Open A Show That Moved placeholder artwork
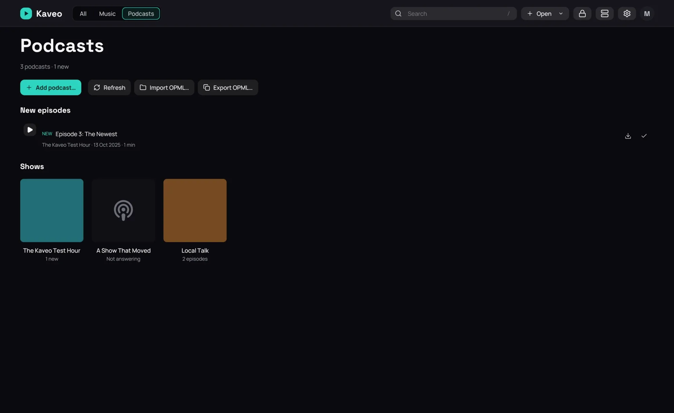 (123, 210)
